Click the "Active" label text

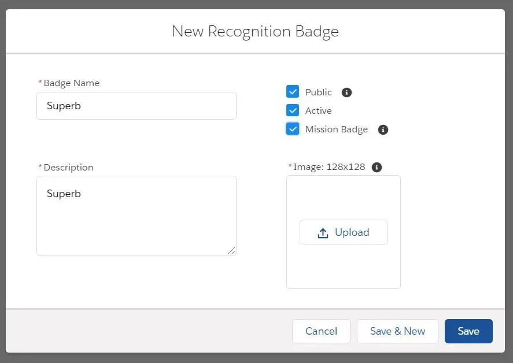coord(318,111)
